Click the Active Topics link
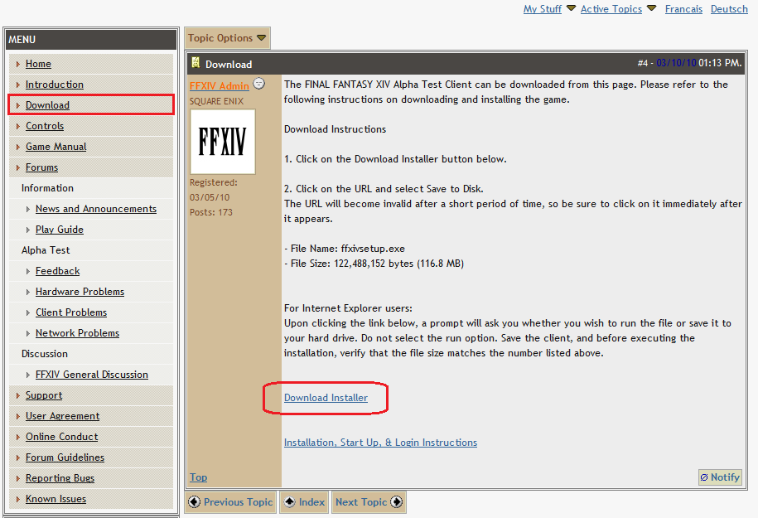 tap(611, 9)
